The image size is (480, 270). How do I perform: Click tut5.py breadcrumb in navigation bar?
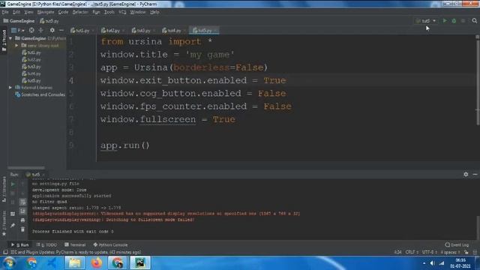[49, 21]
